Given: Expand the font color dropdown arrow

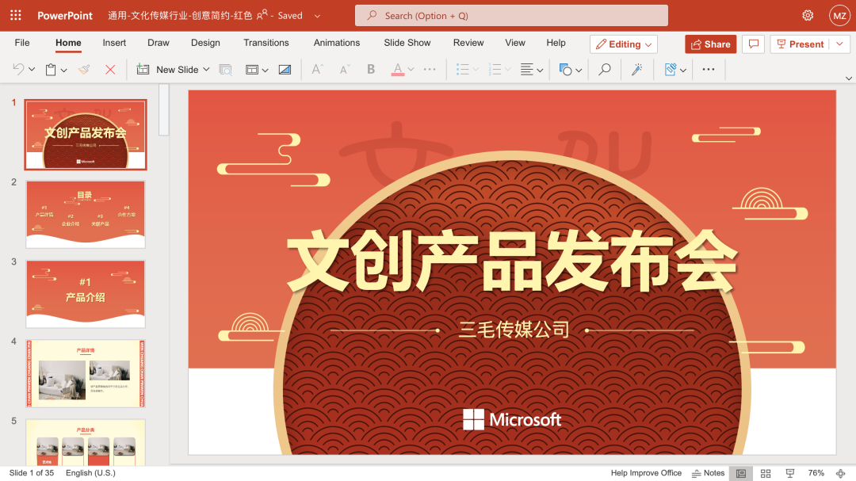Looking at the screenshot, I should (411, 70).
